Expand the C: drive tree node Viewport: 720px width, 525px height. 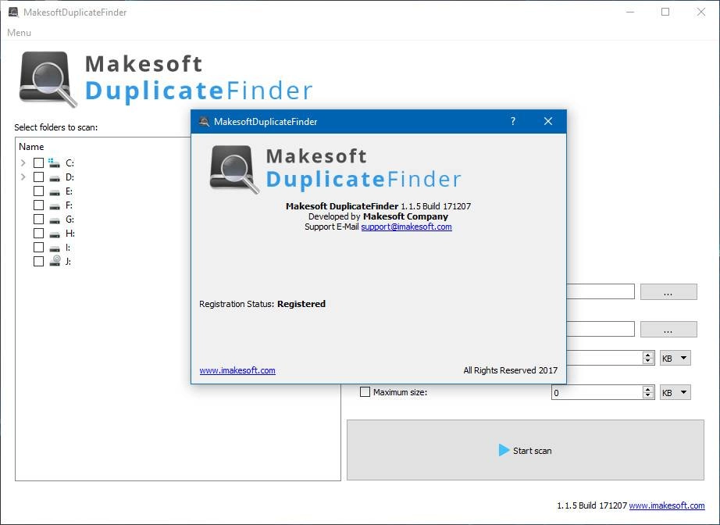pyautogui.click(x=23, y=162)
